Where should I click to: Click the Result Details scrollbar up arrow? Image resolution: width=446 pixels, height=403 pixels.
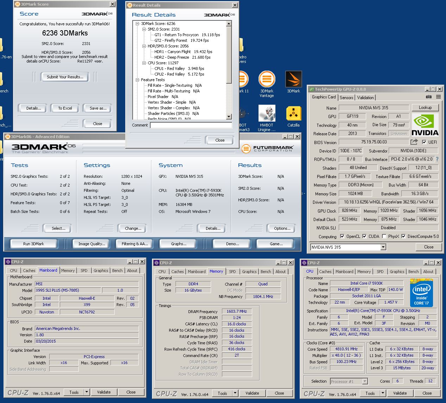tap(229, 24)
